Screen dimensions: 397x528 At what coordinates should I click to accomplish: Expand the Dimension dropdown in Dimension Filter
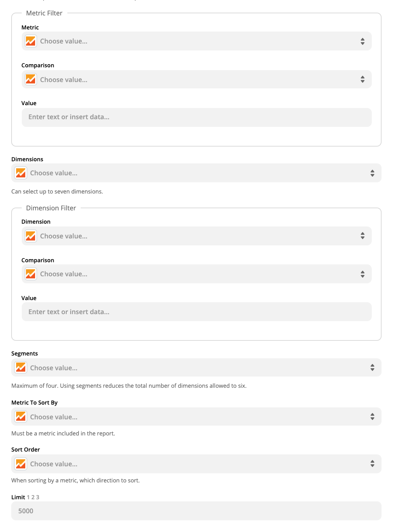click(362, 236)
